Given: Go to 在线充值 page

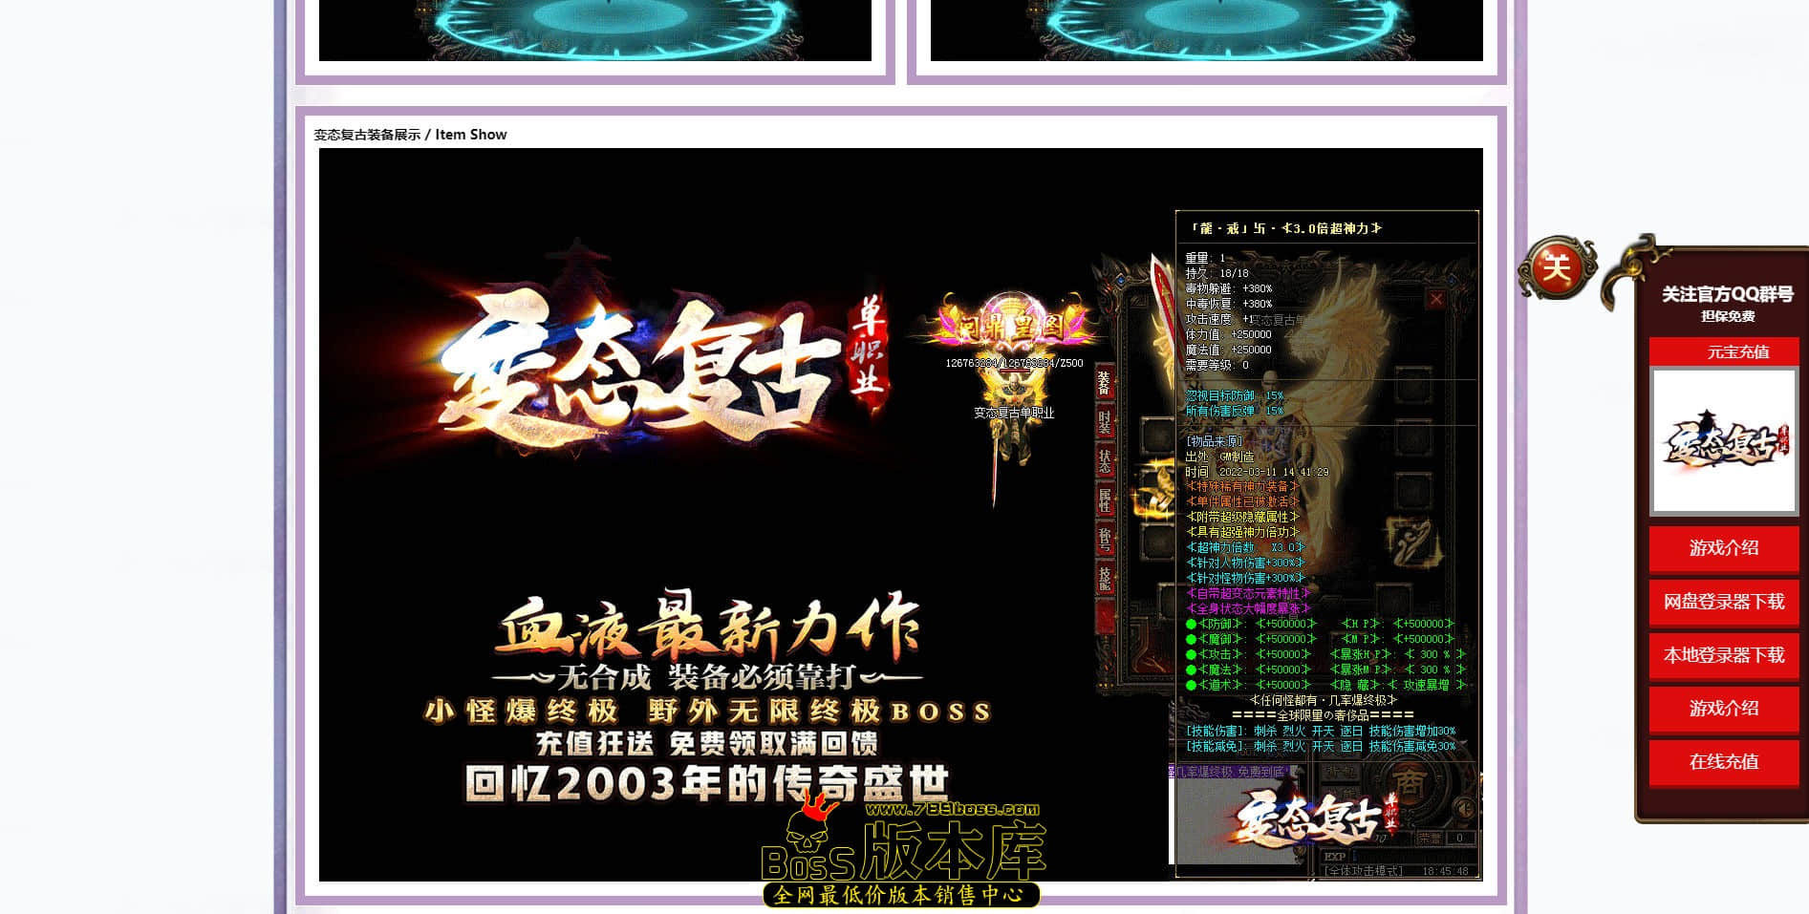Looking at the screenshot, I should click(1724, 762).
